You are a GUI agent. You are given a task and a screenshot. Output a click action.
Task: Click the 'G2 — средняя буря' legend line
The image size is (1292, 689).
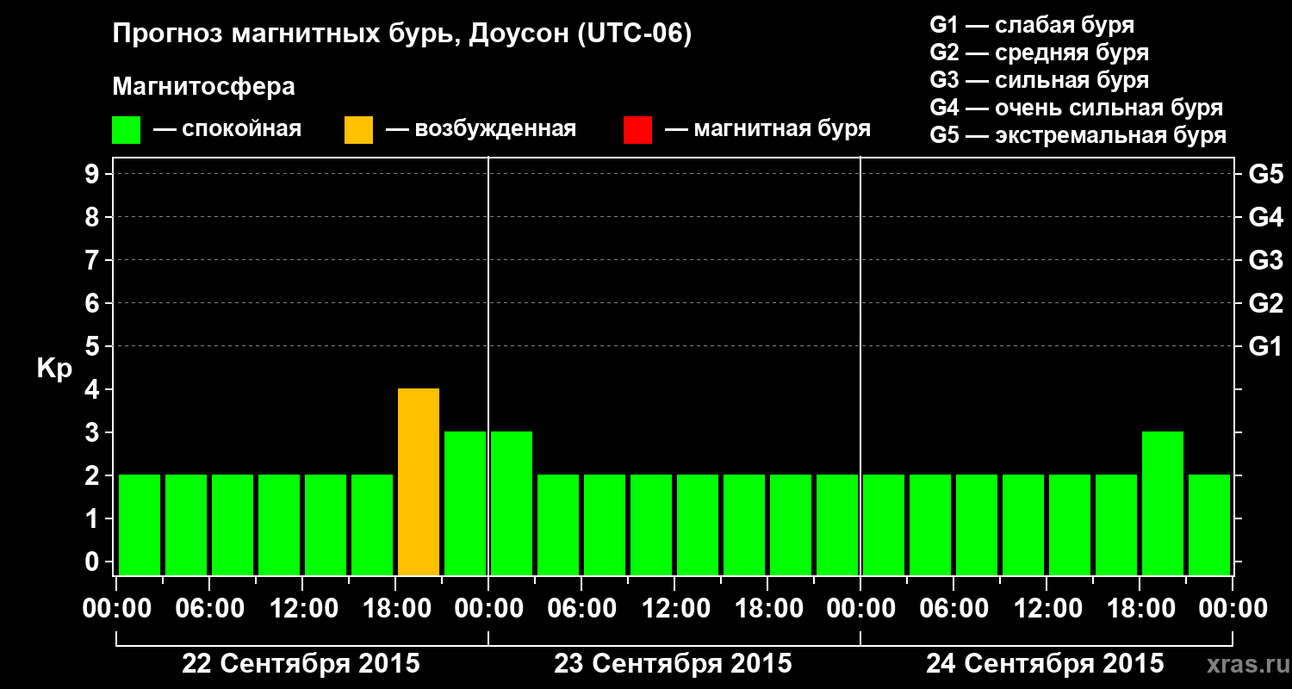coord(1040,53)
